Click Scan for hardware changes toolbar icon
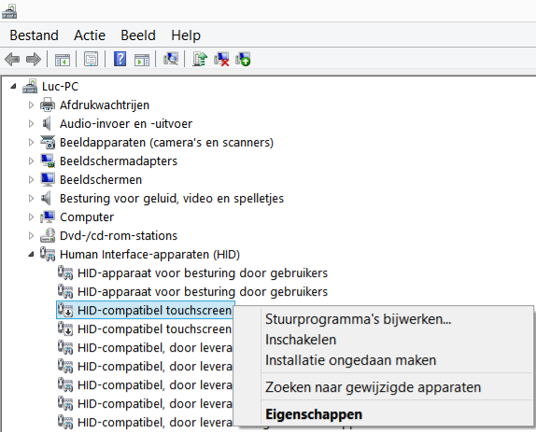536x432 pixels. 171,59
